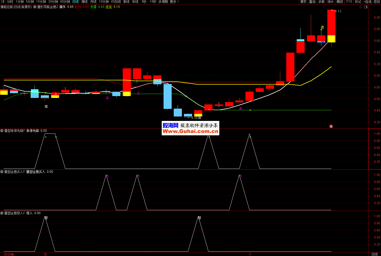The width and height of the screenshot is (381, 256).
Task: Click the 5.20 price axis label
Action: click(x=377, y=64)
